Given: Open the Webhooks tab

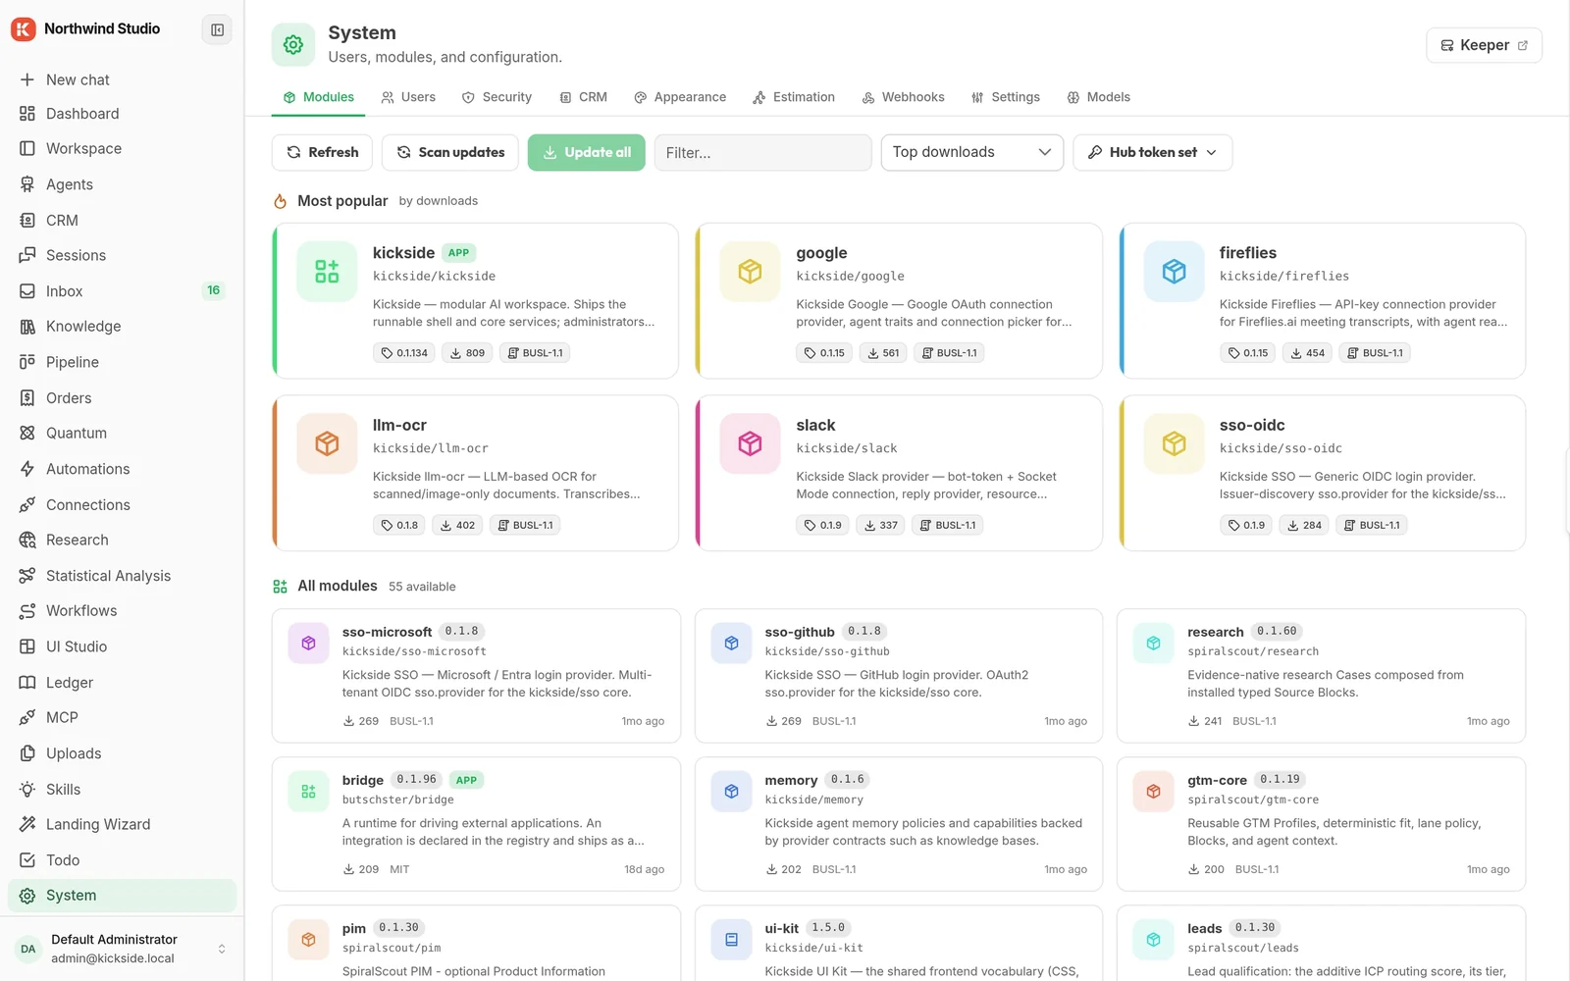Looking at the screenshot, I should (x=903, y=97).
